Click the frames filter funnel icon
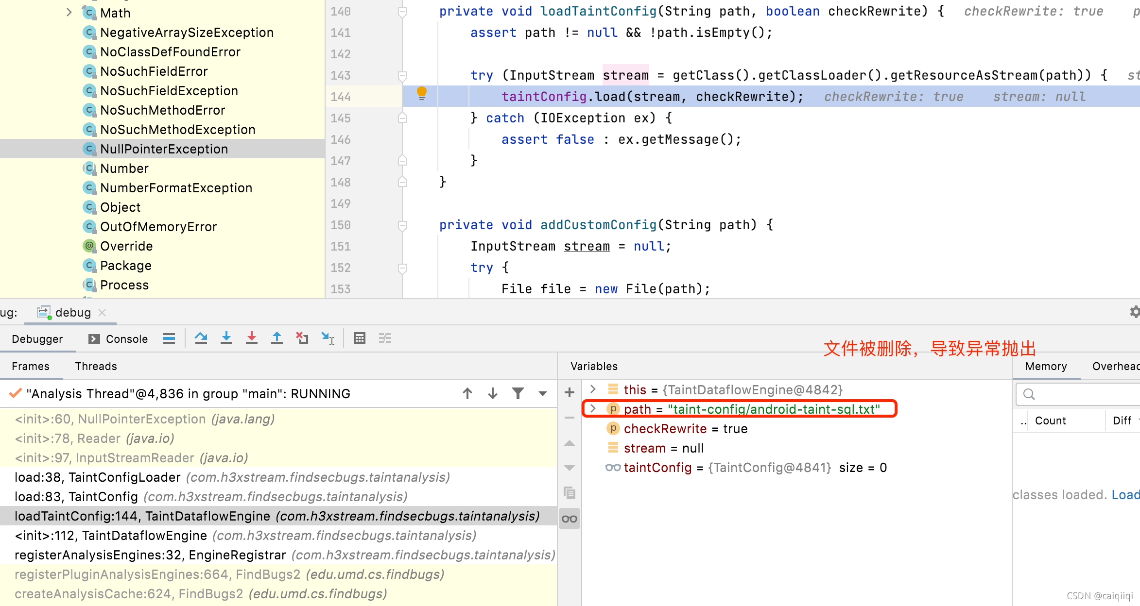The height and width of the screenshot is (606, 1140). 518,393
